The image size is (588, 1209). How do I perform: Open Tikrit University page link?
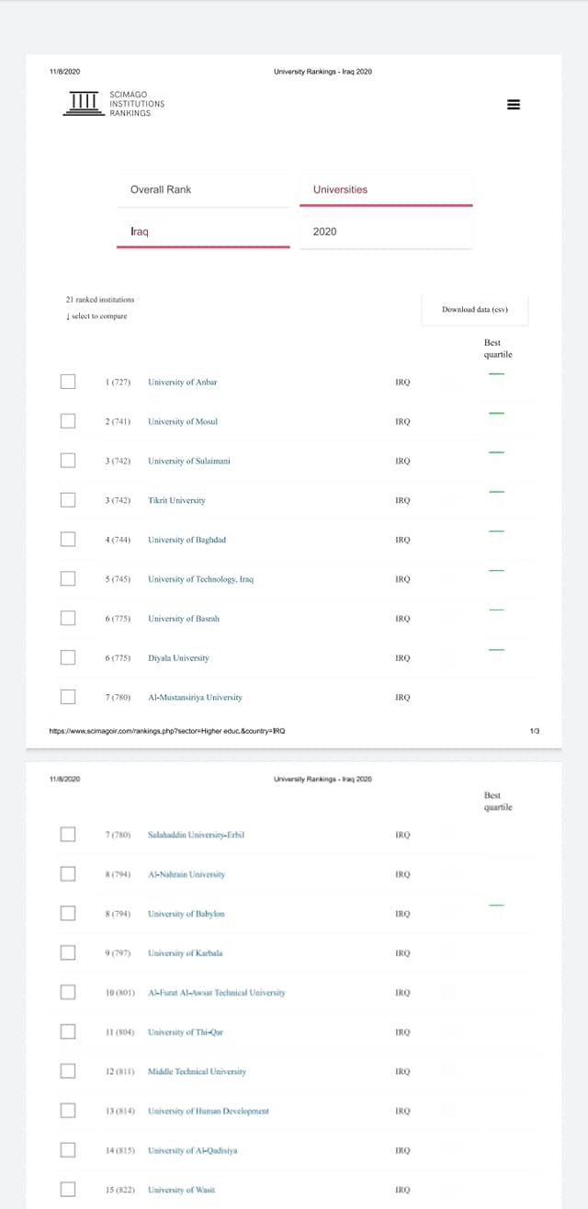pyautogui.click(x=176, y=500)
